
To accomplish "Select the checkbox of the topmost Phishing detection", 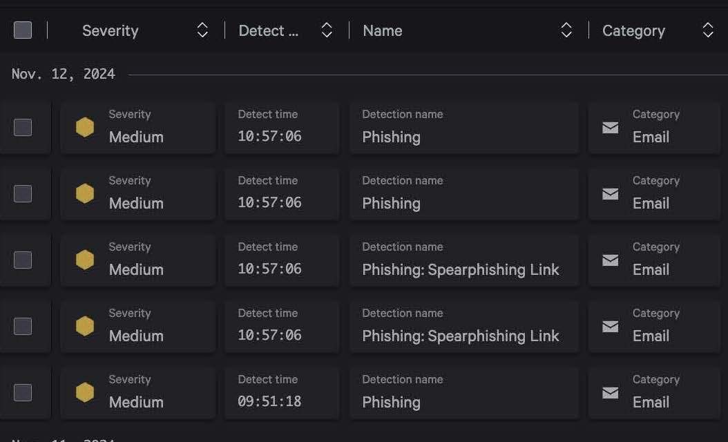I will pos(23,127).
